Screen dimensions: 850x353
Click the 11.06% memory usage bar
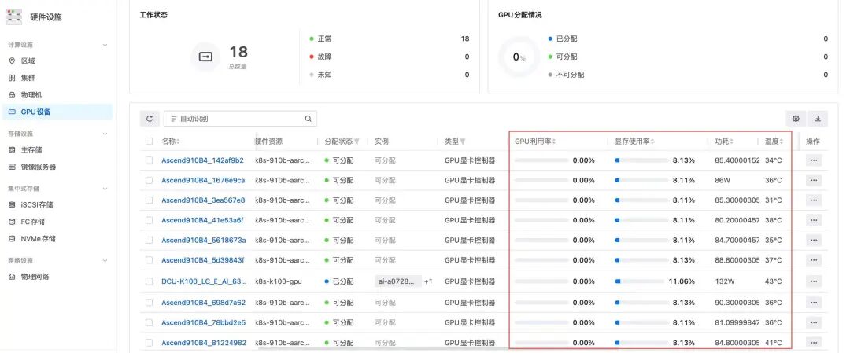click(x=639, y=281)
